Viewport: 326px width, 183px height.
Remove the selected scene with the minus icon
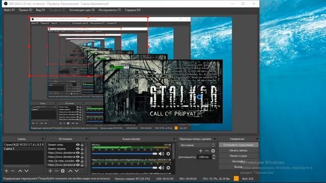[13, 171]
